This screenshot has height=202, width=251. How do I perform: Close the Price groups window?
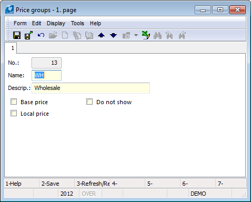[x=237, y=10]
